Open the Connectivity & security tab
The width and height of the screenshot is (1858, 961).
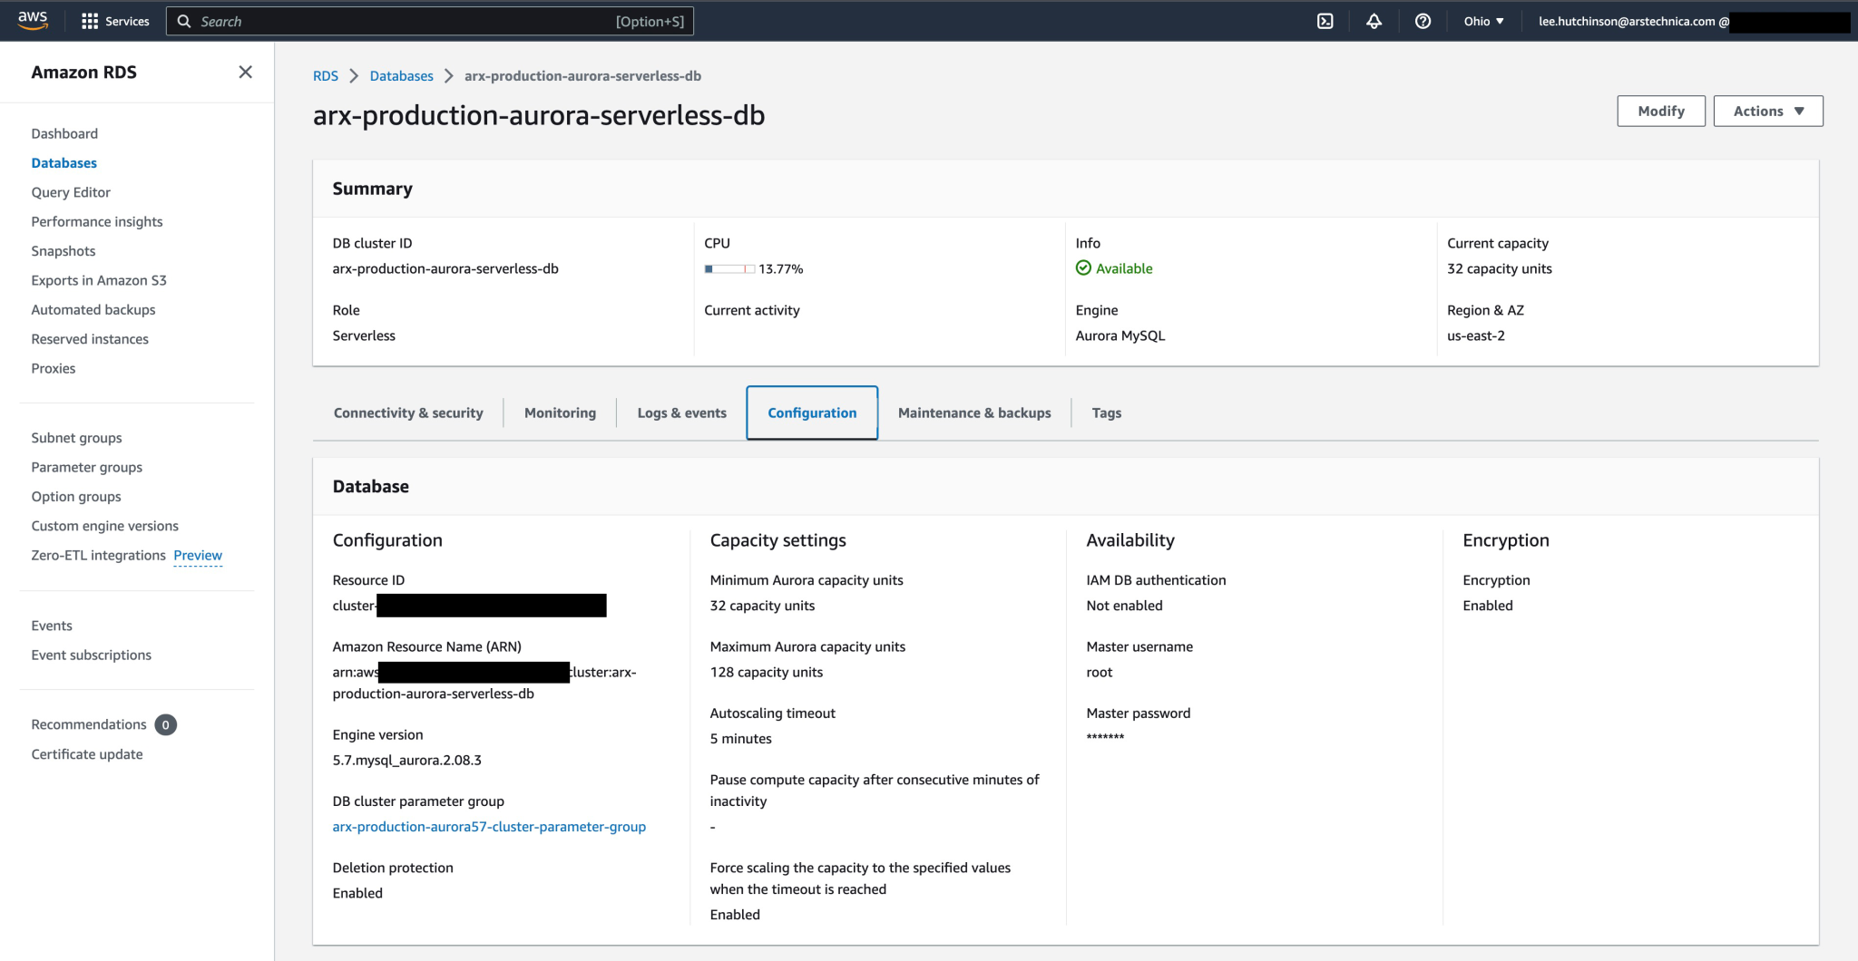[408, 413]
